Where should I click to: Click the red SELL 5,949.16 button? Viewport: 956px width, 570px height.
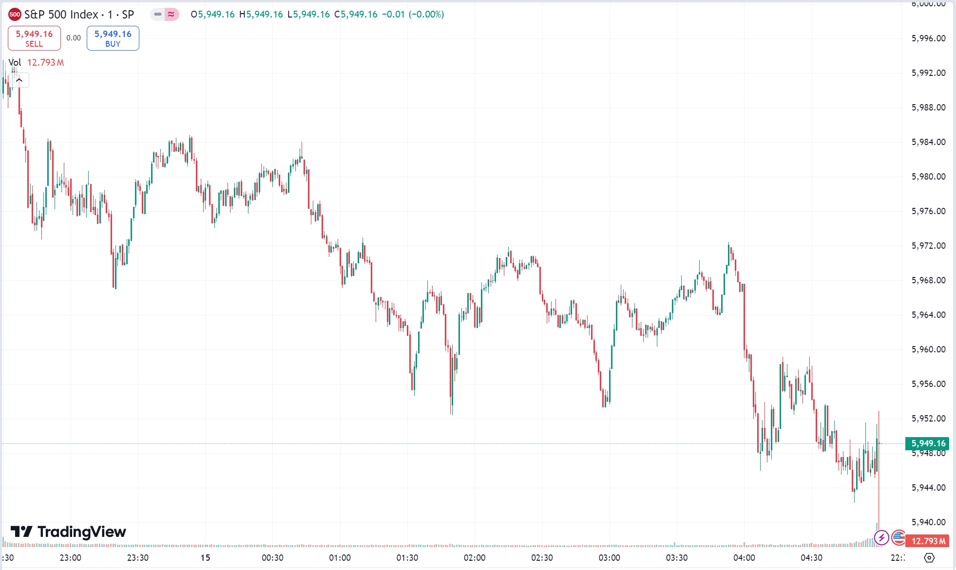[x=34, y=37]
